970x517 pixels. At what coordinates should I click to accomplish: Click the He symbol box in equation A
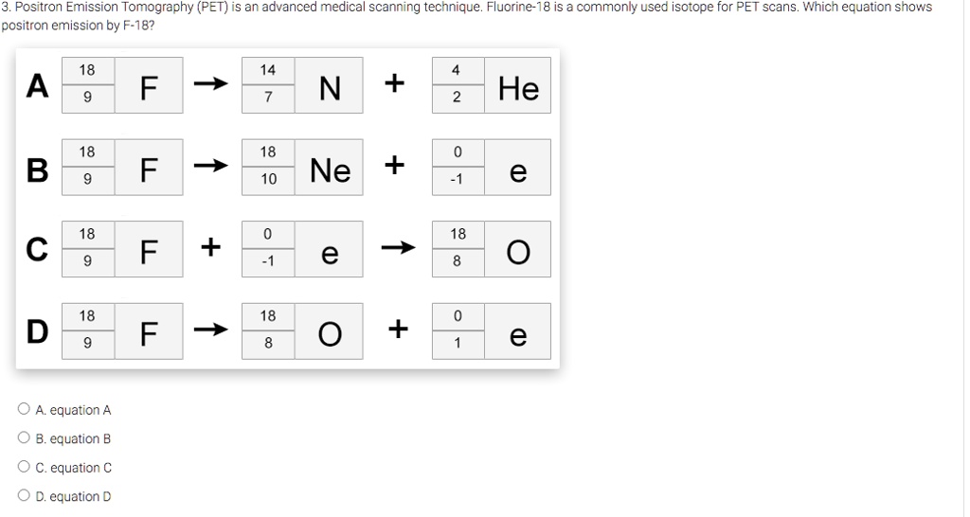pos(518,85)
